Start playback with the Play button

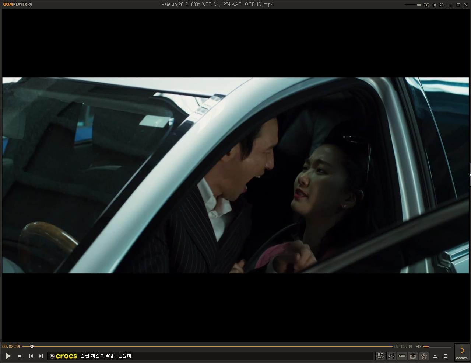[8, 356]
